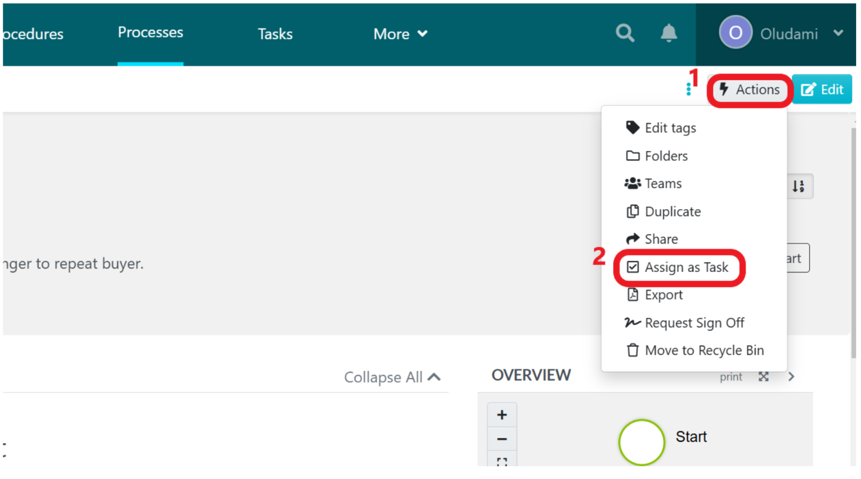
Task: Choose Edit tags from Actions menu
Action: coord(661,128)
